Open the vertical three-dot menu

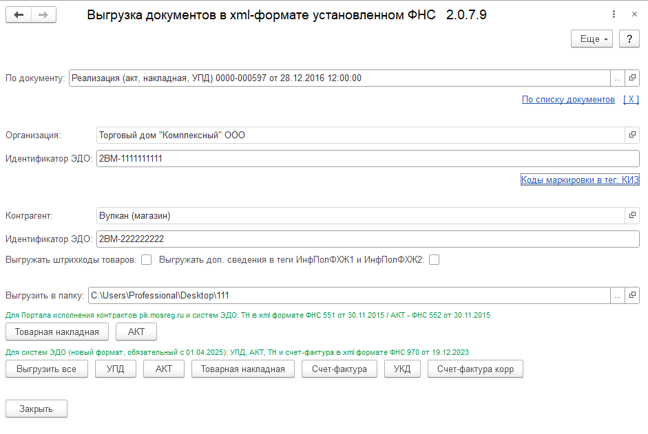[x=614, y=14]
